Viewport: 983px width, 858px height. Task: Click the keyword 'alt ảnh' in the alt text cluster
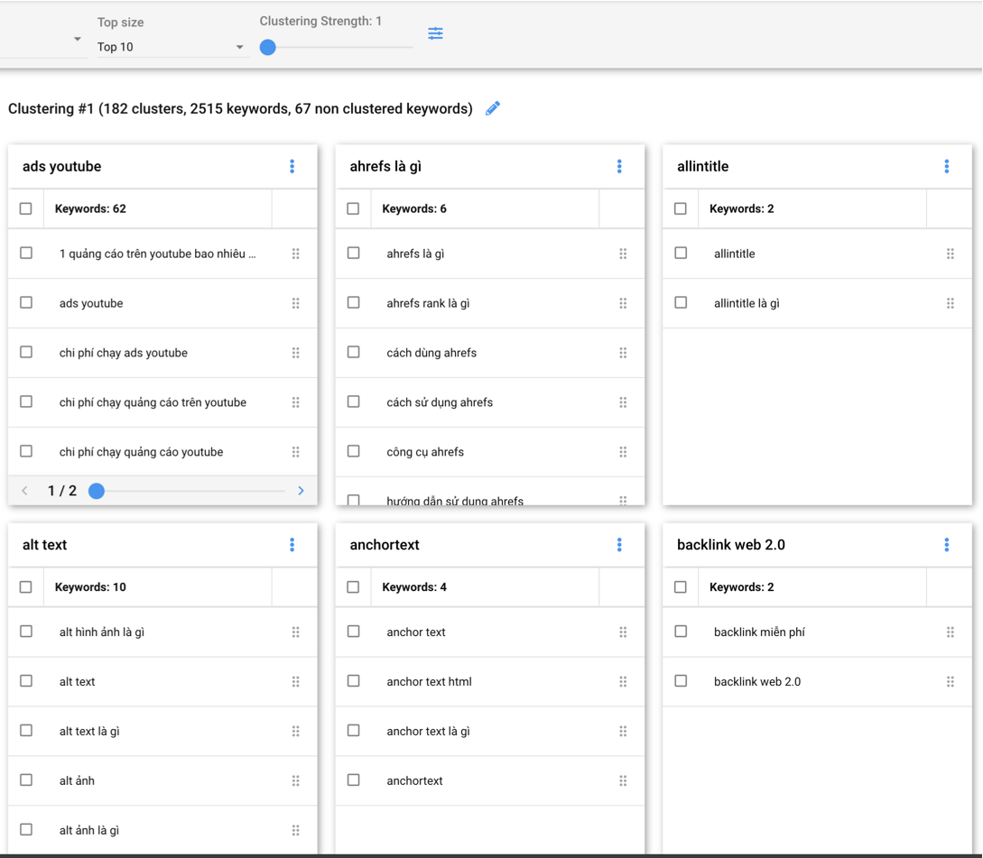point(77,781)
